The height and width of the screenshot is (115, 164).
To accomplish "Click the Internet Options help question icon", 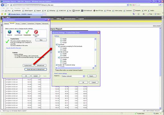I will click(x=46, y=20).
